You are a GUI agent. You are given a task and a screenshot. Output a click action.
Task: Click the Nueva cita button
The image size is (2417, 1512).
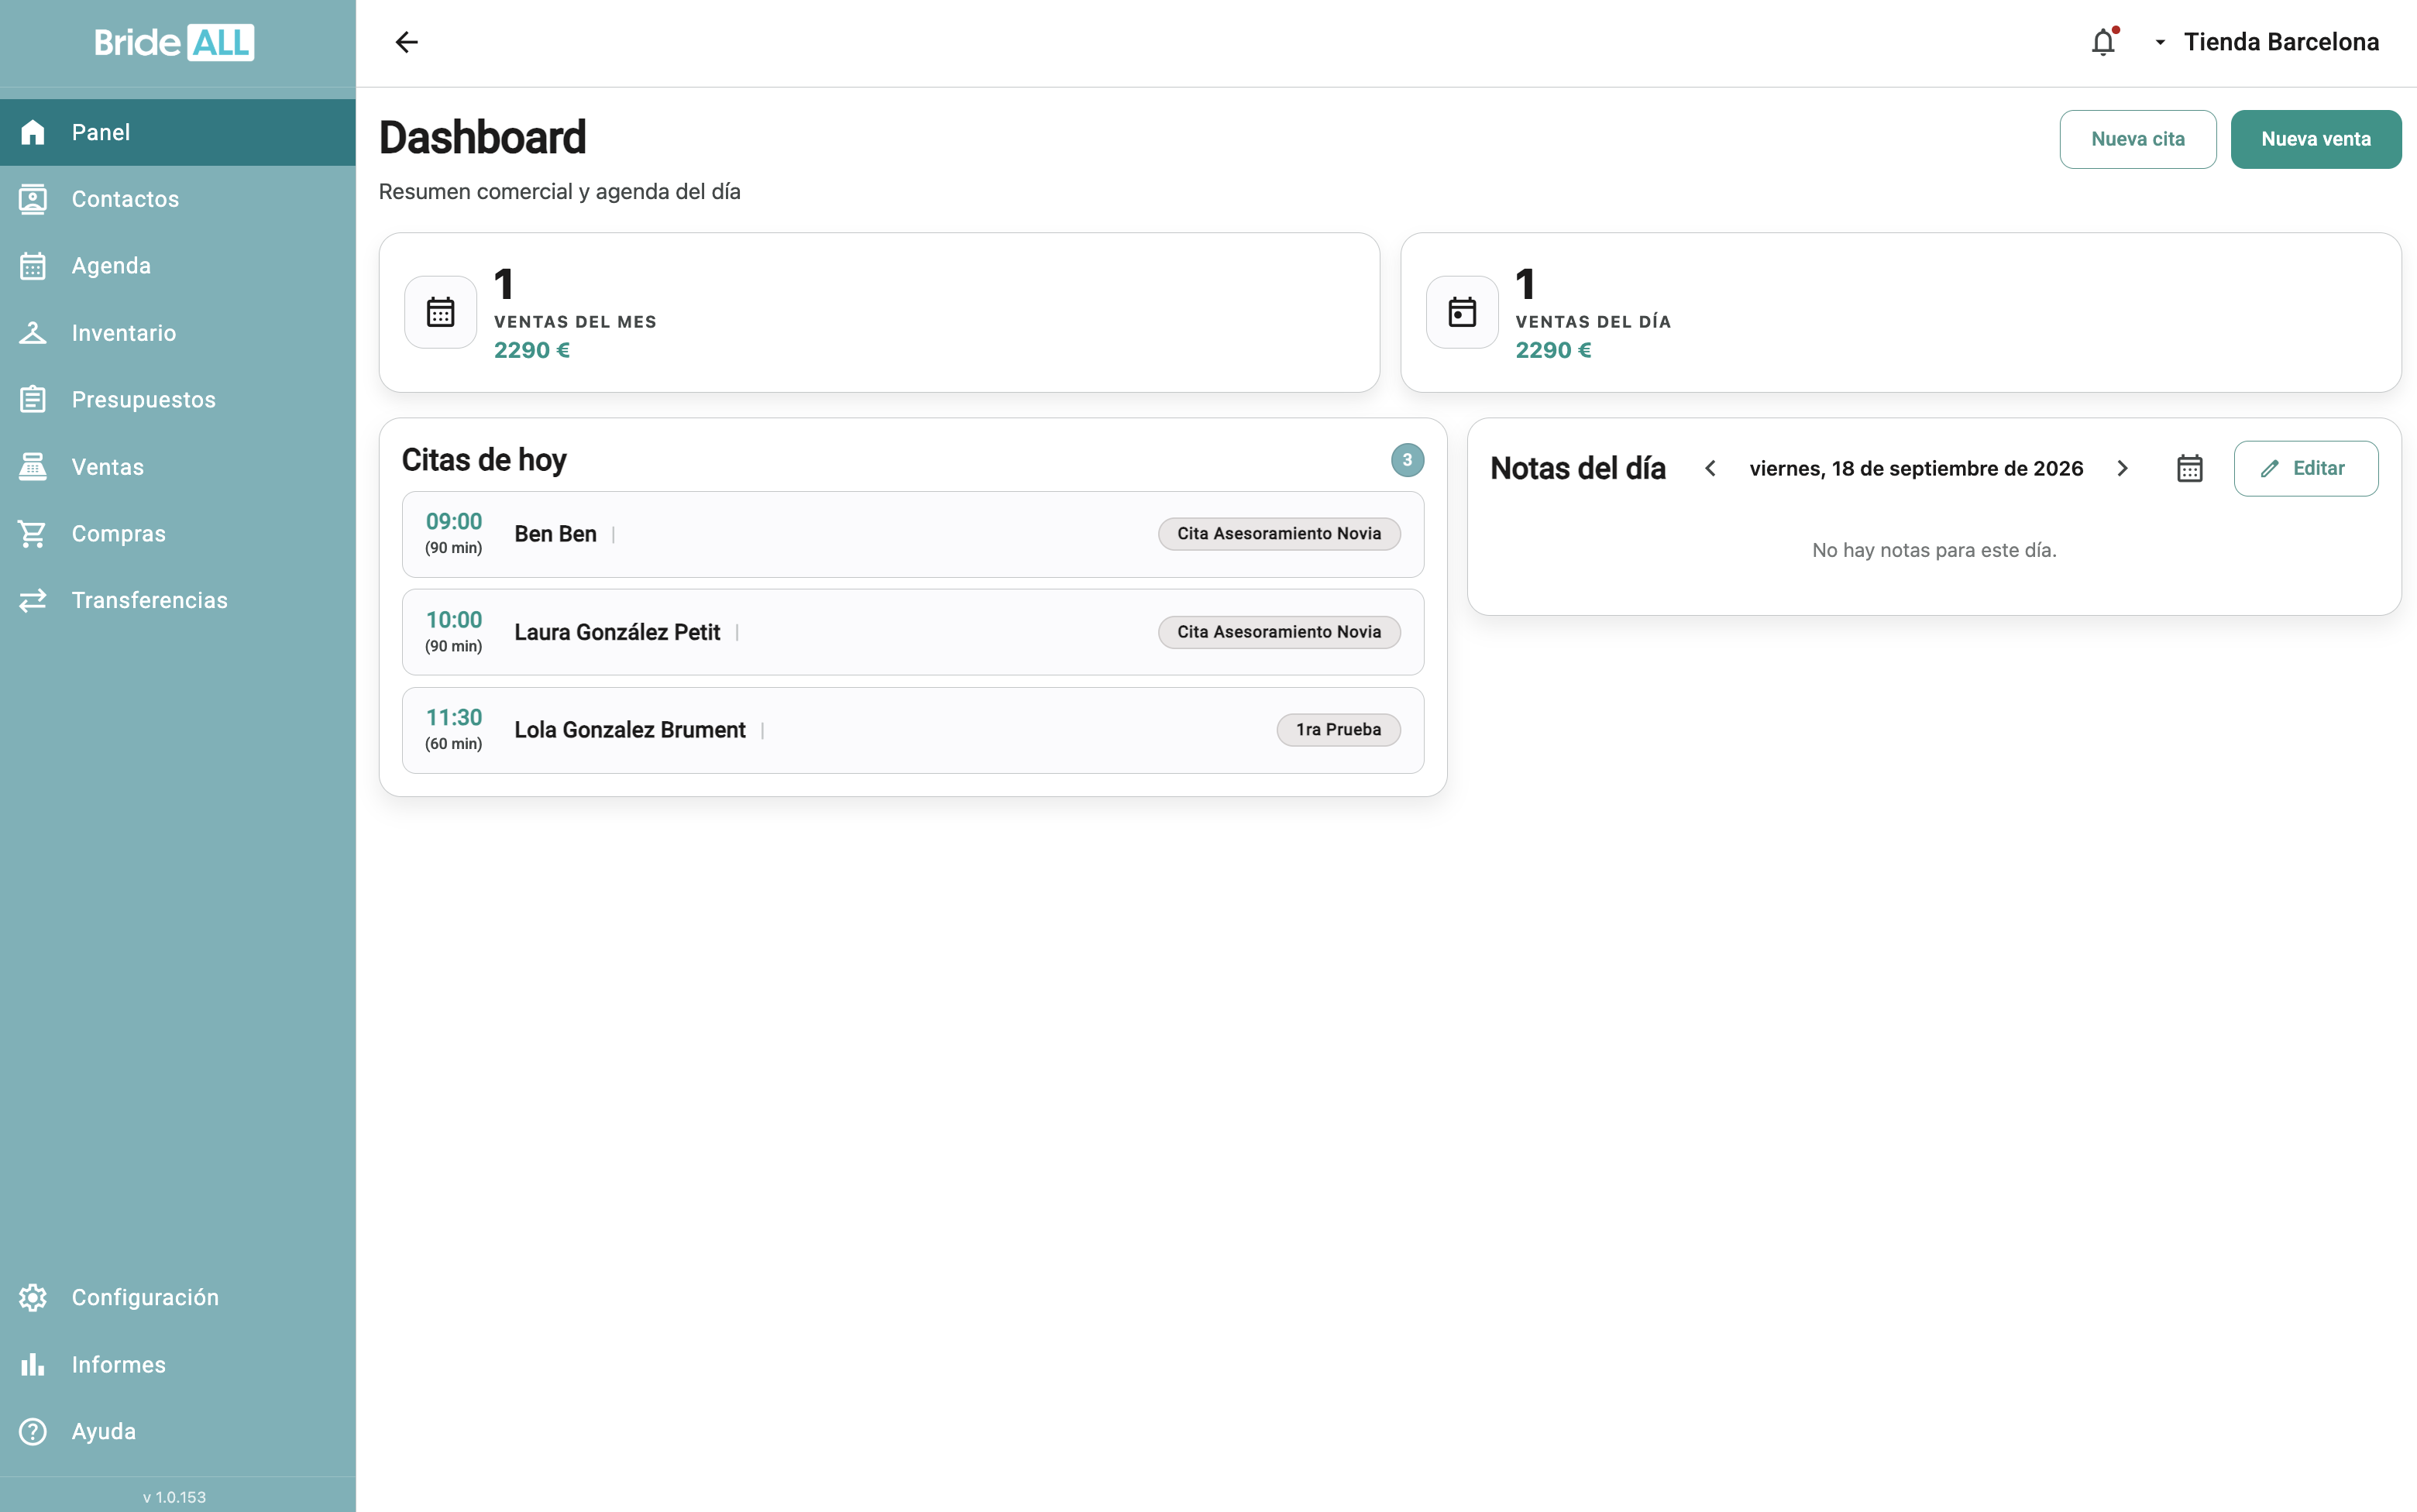pos(2138,139)
